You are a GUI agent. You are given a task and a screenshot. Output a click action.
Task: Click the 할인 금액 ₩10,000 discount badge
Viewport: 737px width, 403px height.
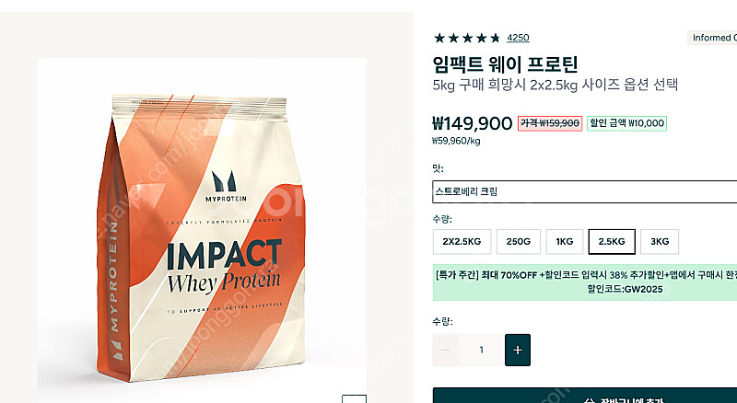[626, 123]
